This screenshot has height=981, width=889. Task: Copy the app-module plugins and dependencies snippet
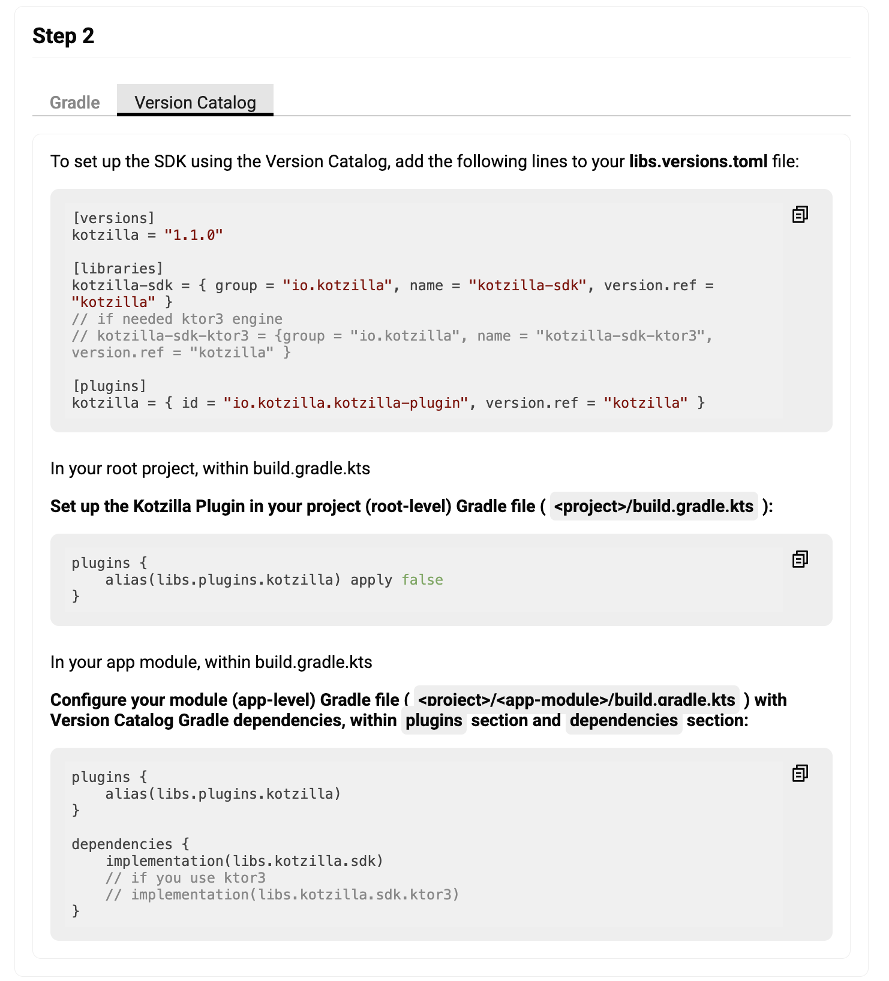800,773
